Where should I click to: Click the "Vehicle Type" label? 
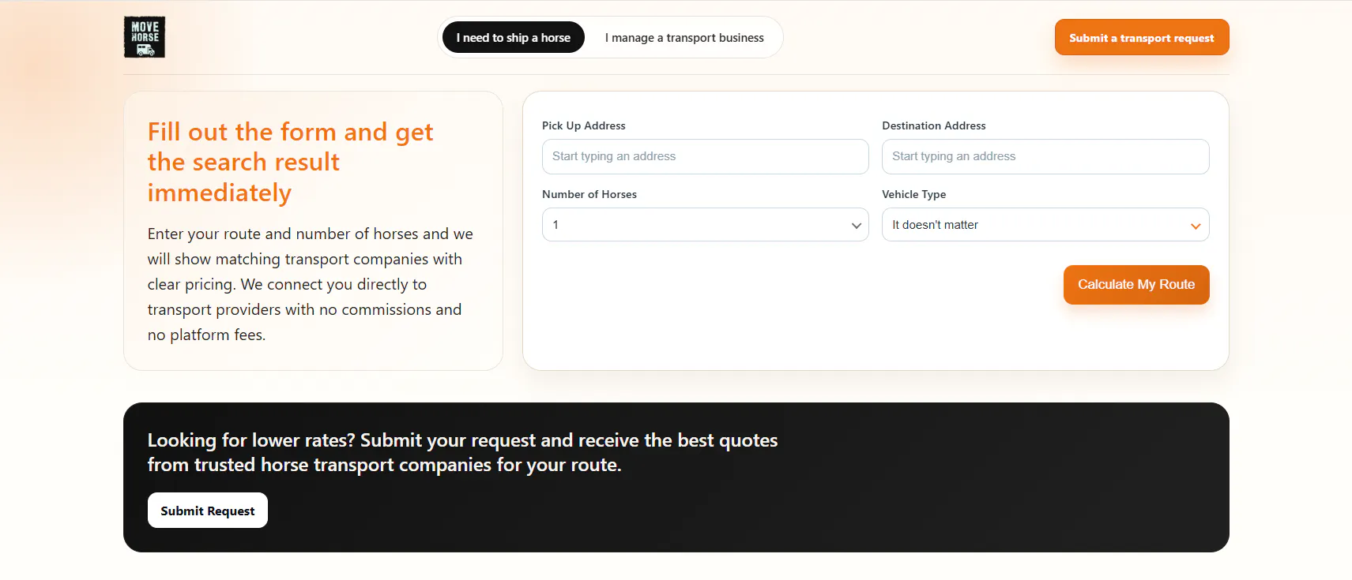pos(914,194)
